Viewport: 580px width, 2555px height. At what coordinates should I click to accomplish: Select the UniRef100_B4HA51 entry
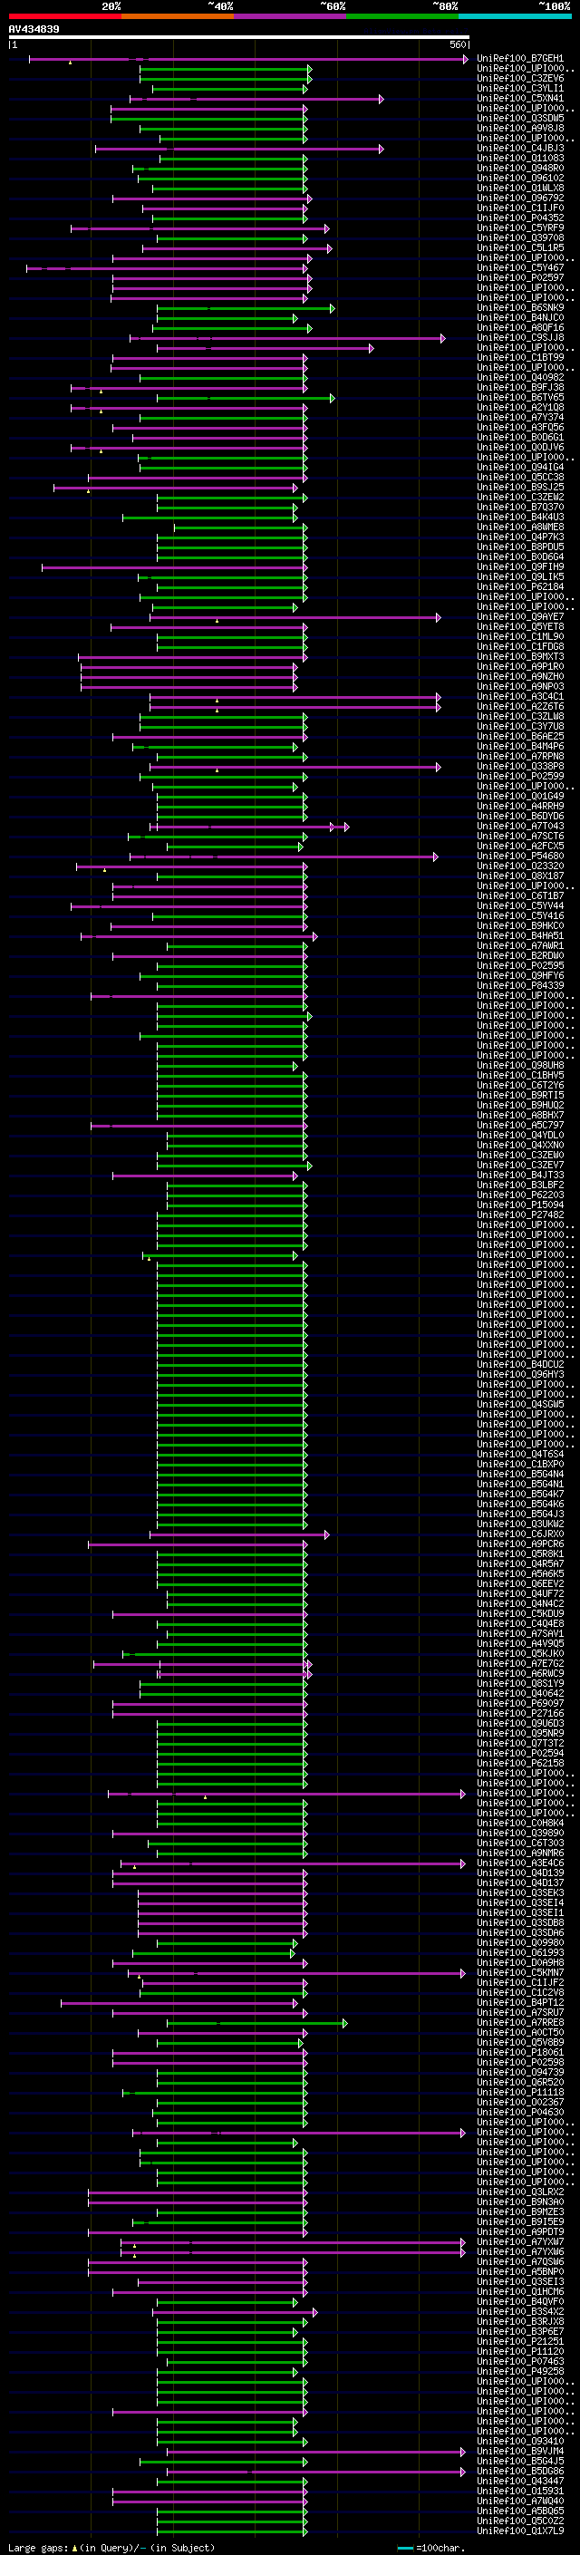tap(519, 936)
